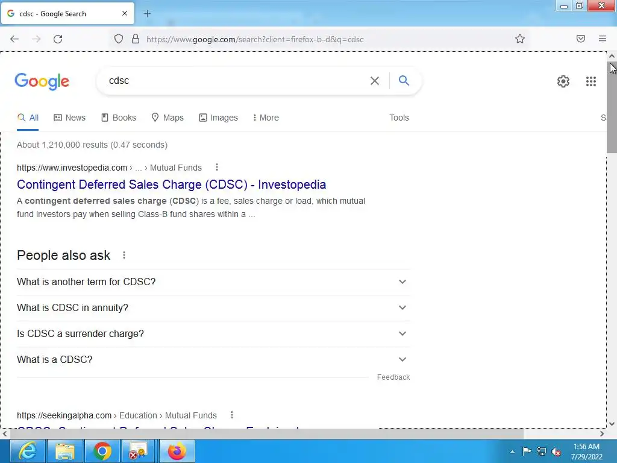Open options for the SeekingAlpha result
The height and width of the screenshot is (463, 617).
coord(232,415)
